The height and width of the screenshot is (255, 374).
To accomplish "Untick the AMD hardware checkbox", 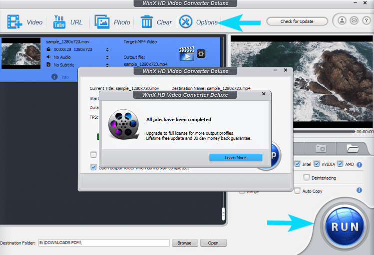I will pos(341,164).
